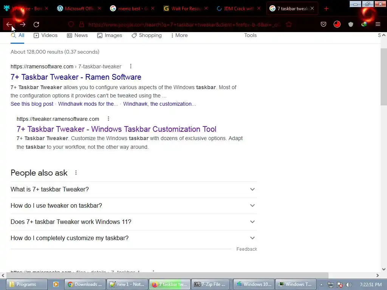
Task: Open the search Tools options
Action: [250, 35]
